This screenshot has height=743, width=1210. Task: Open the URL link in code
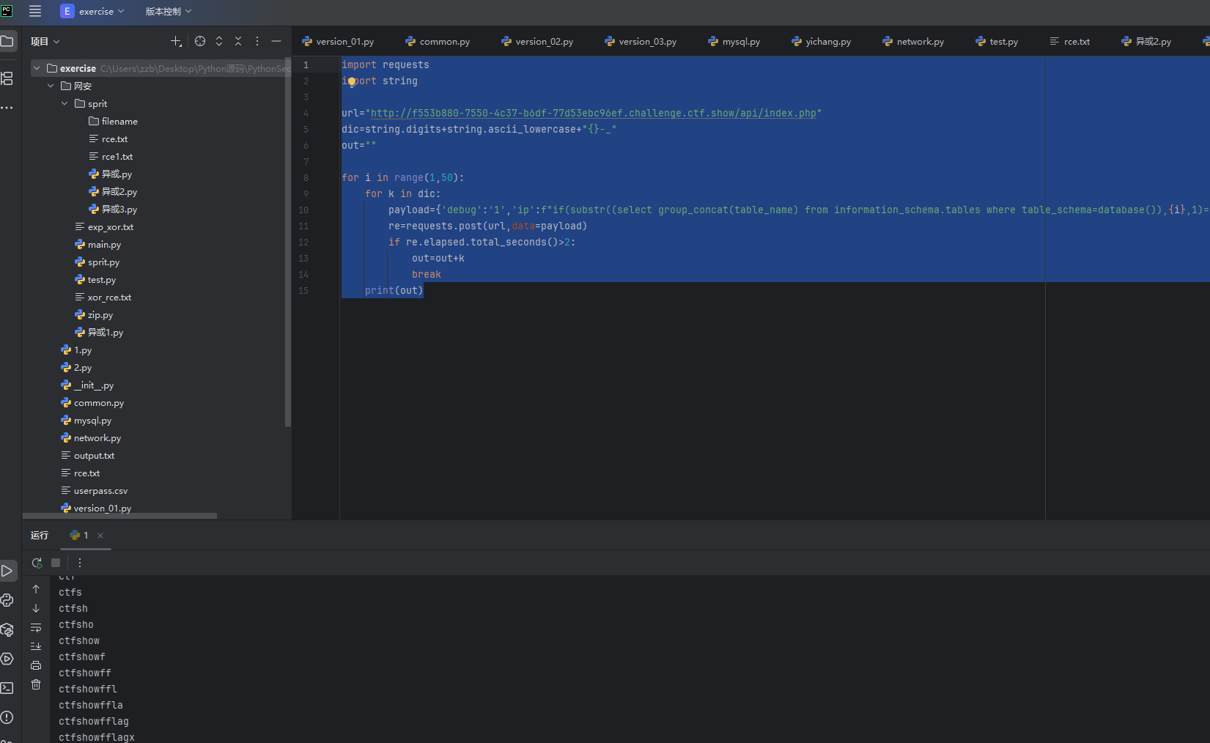click(x=594, y=113)
